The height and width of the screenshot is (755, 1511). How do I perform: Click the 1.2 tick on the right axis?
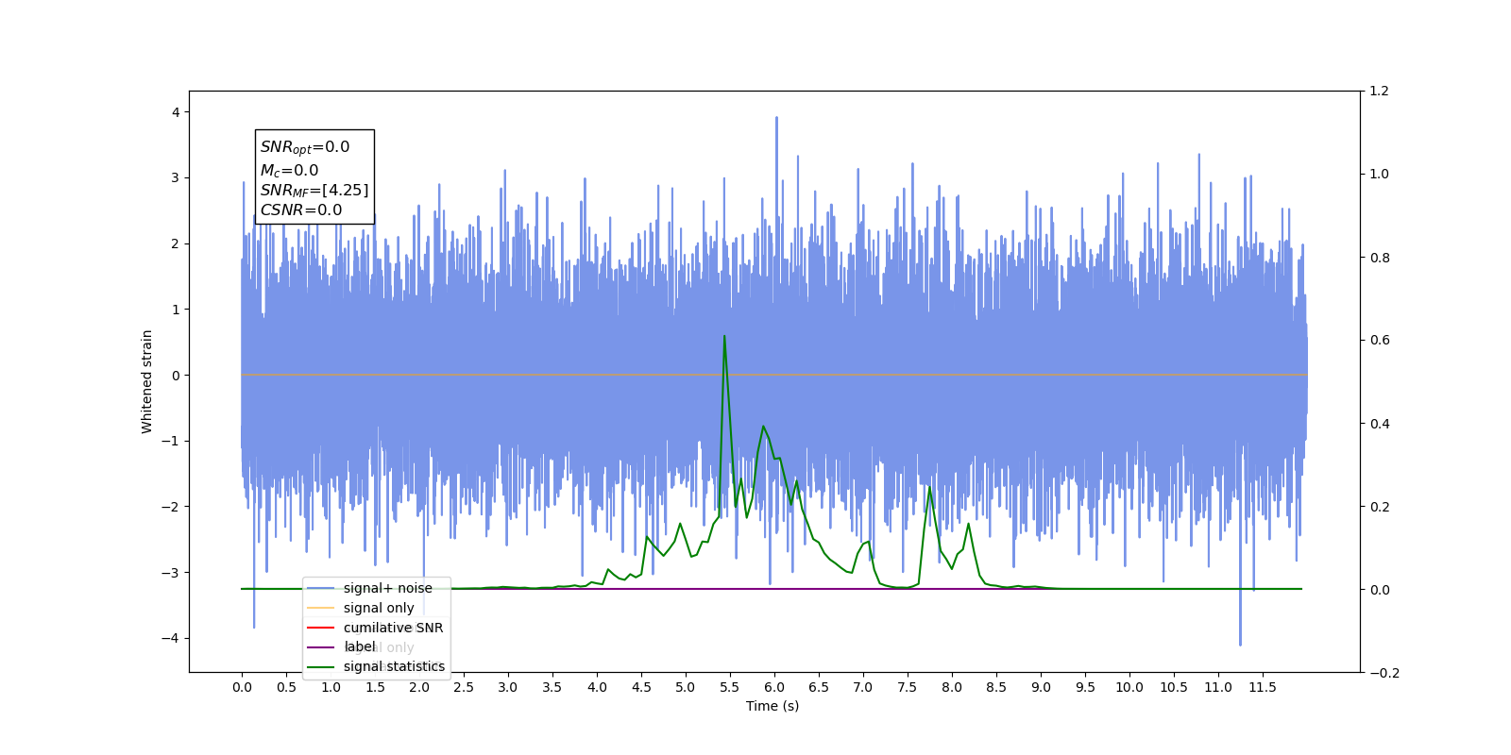pyautogui.click(x=1380, y=92)
